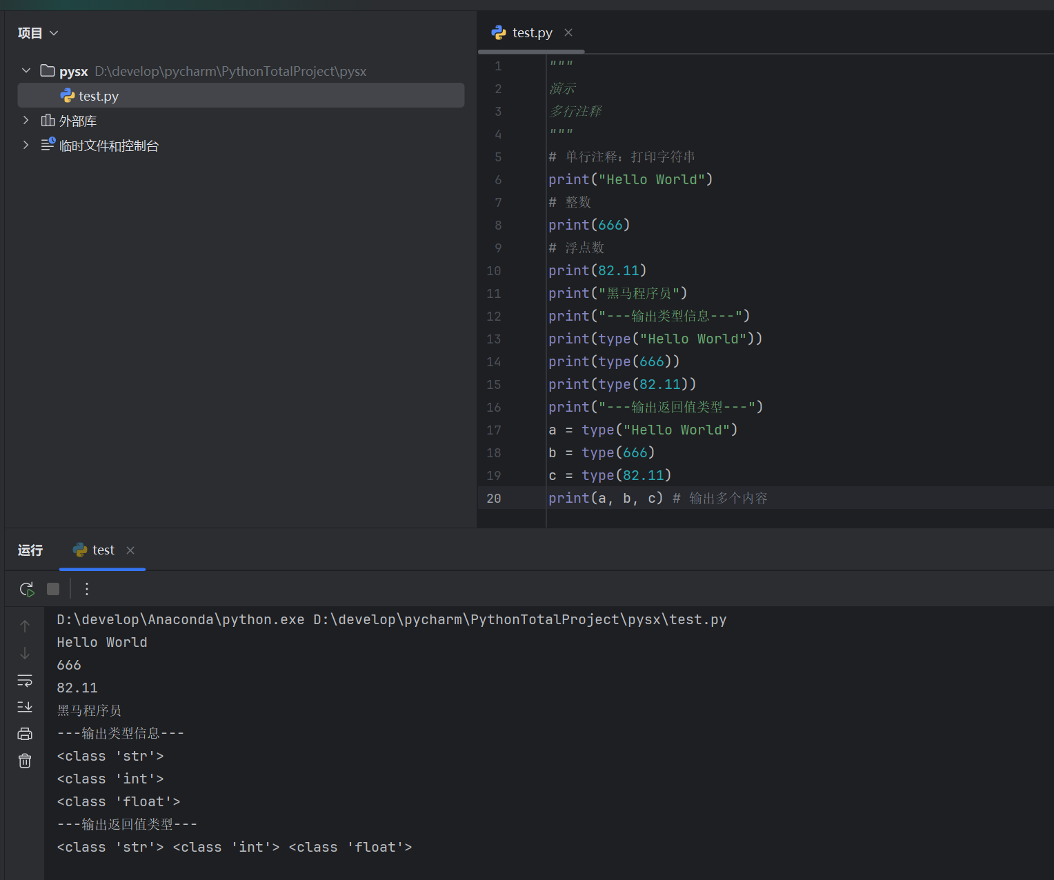This screenshot has height=880, width=1054.
Task: Click the Python icon on the test run tab
Action: [80, 550]
